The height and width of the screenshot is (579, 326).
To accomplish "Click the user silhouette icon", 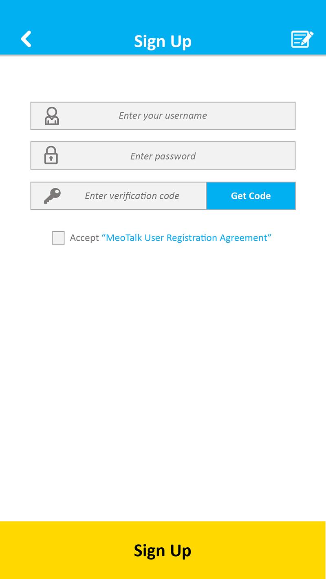I will 52,116.
